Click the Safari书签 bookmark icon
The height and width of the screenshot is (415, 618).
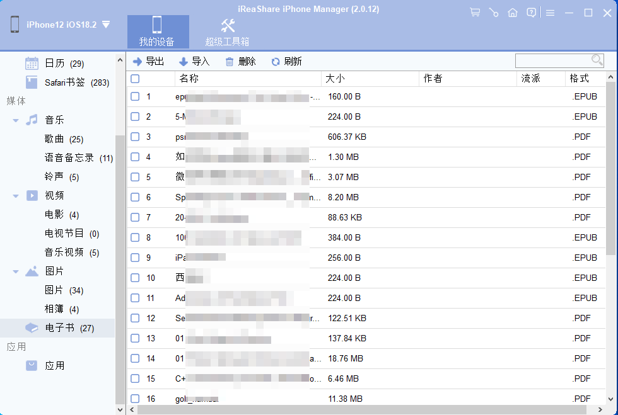(32, 82)
